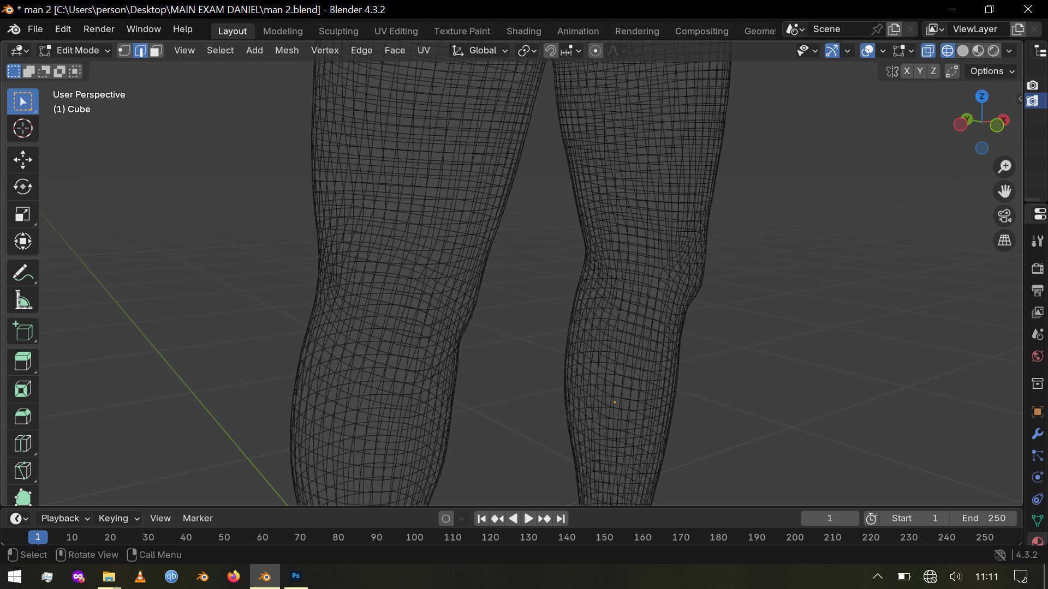Select the Loop Cut tool
Screen dimensions: 1048x589
pos(22,443)
